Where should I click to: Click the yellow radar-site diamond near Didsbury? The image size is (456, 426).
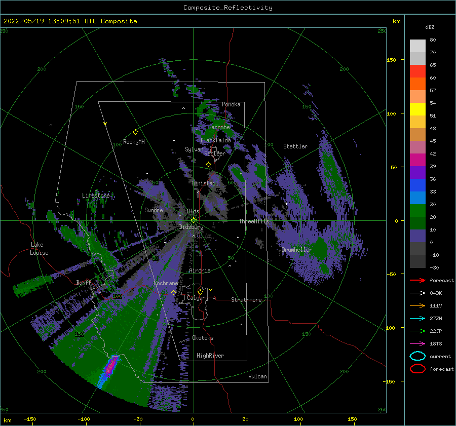tap(194, 220)
